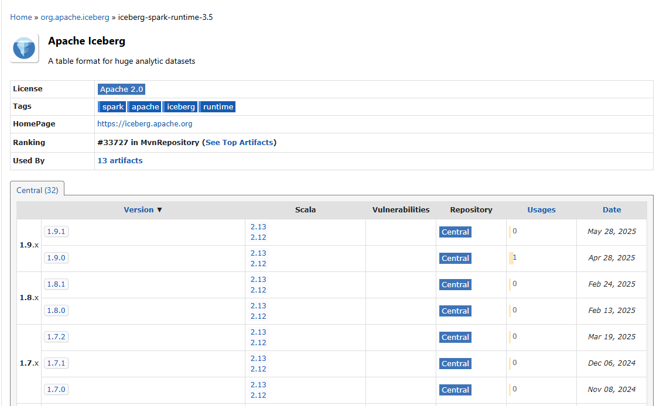Select Scala 2.12 for version 1.8.0
Image resolution: width=656 pixels, height=406 pixels.
click(x=258, y=316)
